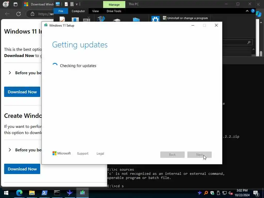Screen dimensions: 264x198
Task: Select the Manage contextual tab
Action: pos(114,5)
